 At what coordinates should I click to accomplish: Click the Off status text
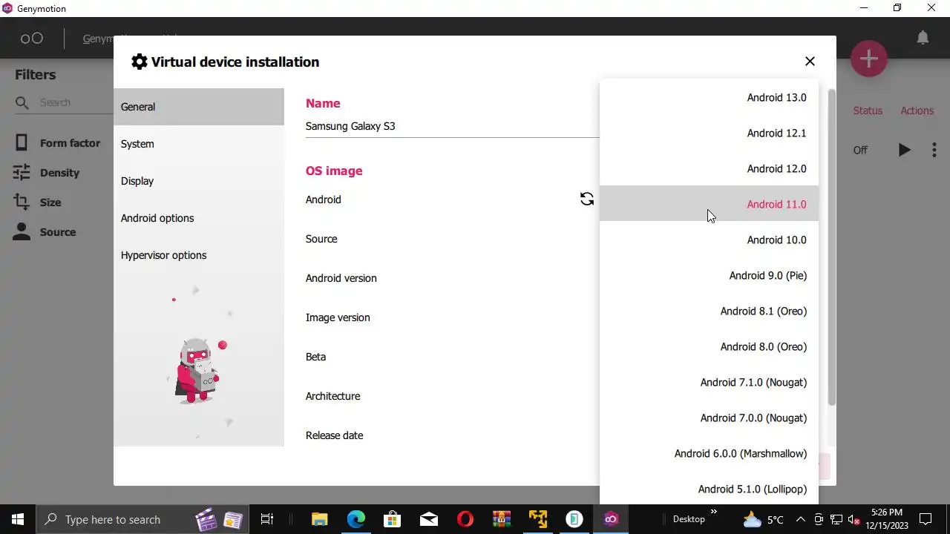860,150
